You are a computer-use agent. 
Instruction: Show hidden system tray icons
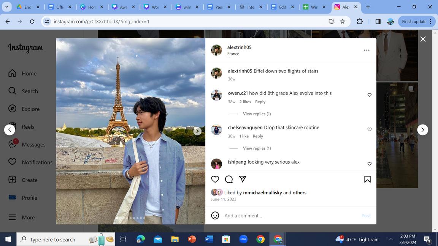pyautogui.click(x=390, y=239)
